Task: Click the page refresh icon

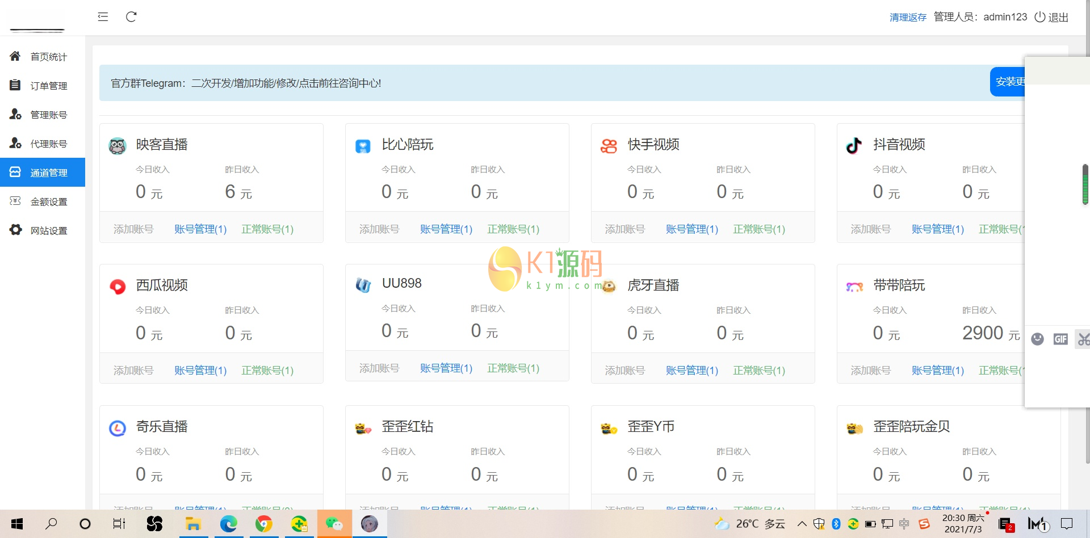Action: (131, 16)
